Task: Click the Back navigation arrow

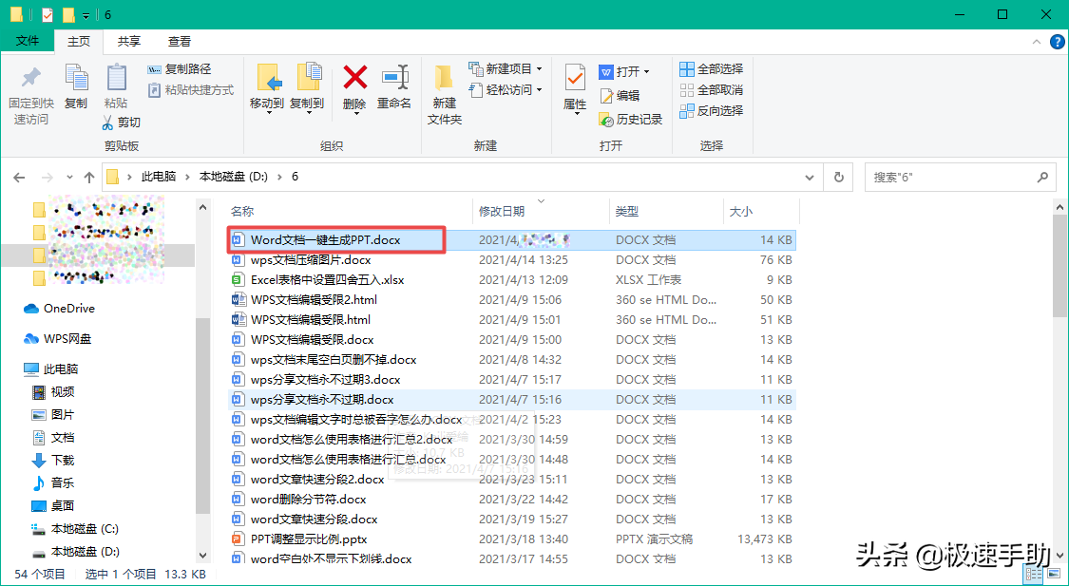Action: coord(19,178)
